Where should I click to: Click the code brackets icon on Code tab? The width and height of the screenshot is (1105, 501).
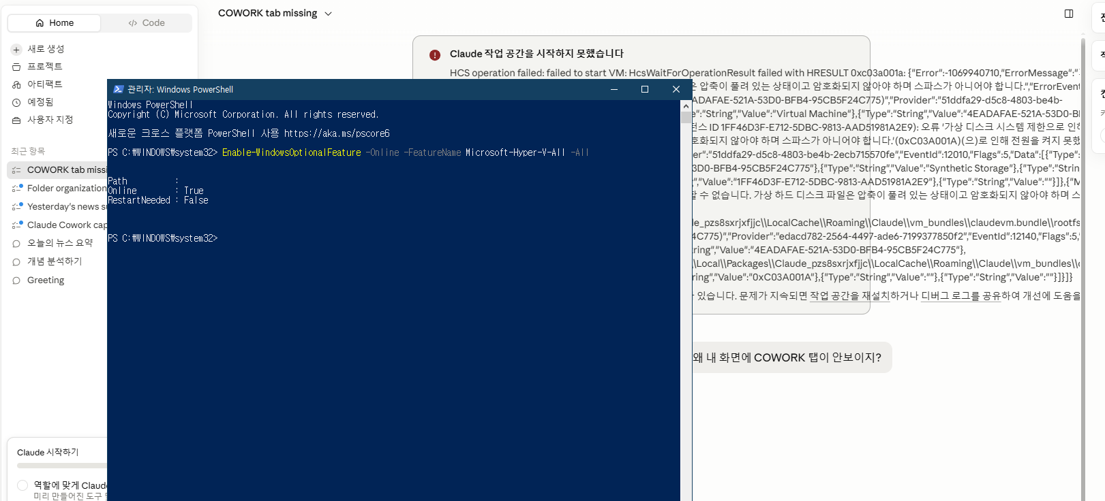pyautogui.click(x=133, y=23)
